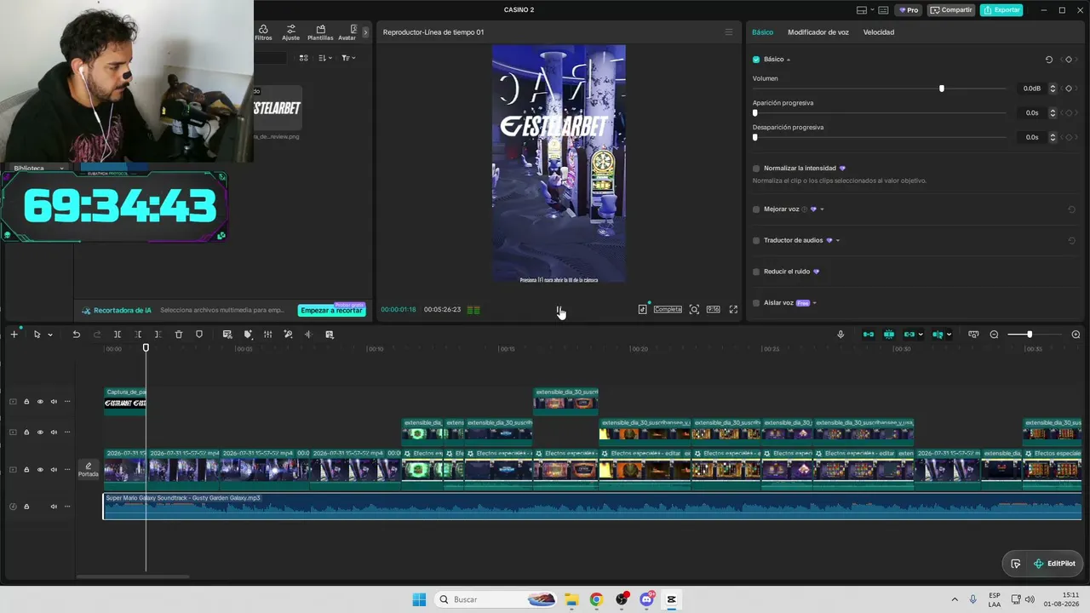Click the shortcuts keyboard icon in title bar
This screenshot has width=1090, height=613.
(883, 10)
